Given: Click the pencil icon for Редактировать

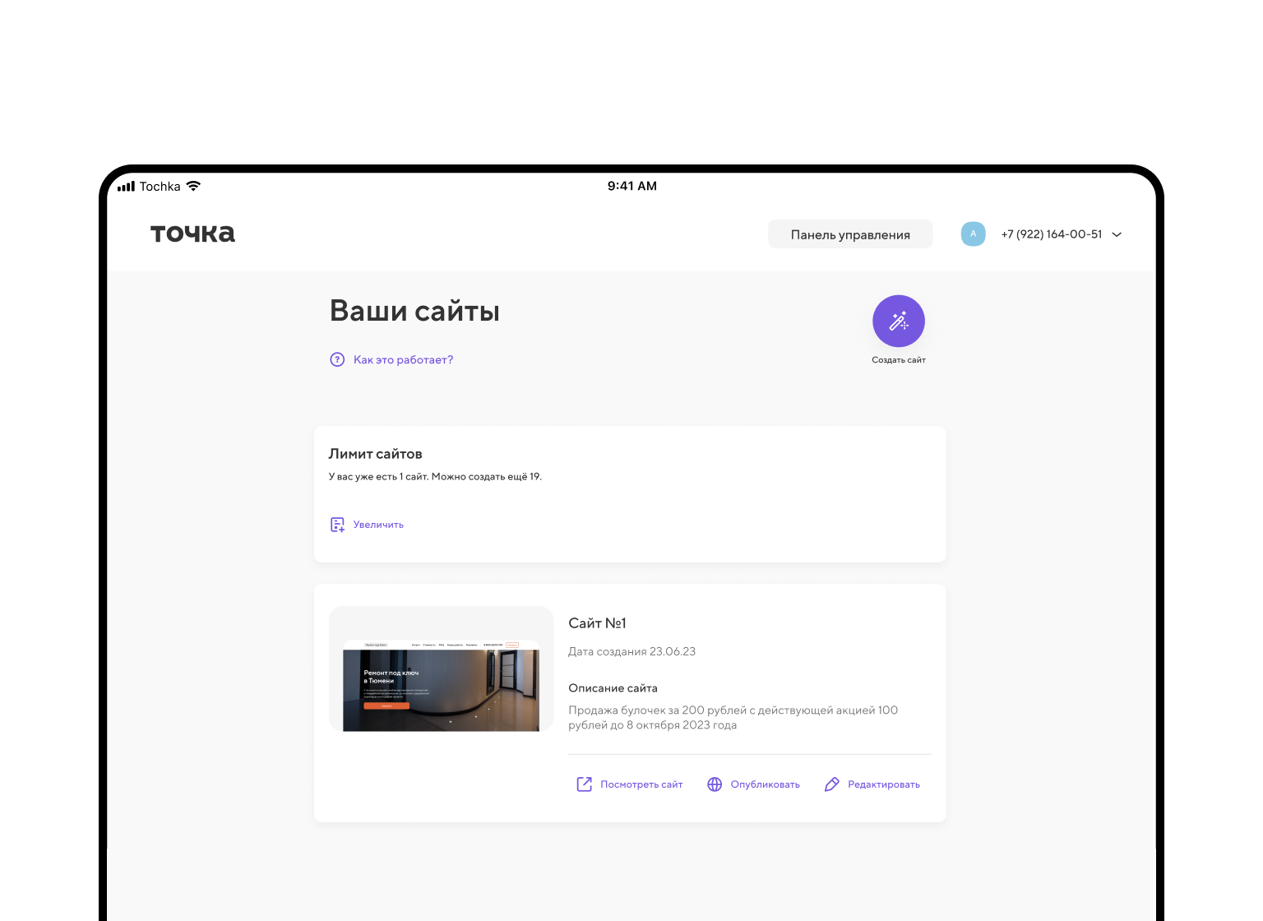Looking at the screenshot, I should pyautogui.click(x=831, y=784).
